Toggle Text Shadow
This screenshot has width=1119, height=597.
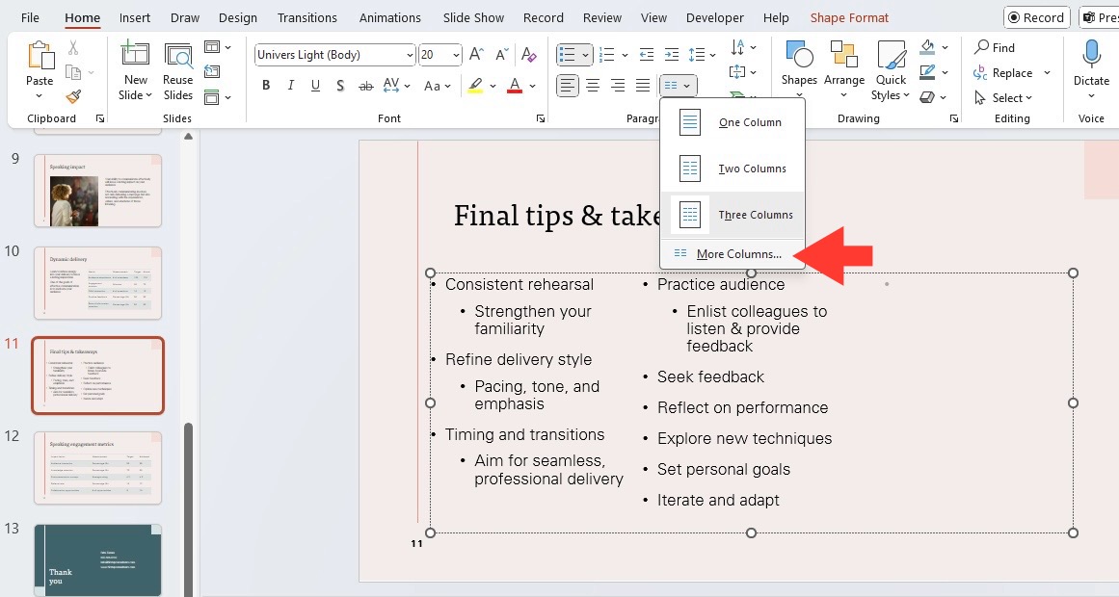[340, 86]
